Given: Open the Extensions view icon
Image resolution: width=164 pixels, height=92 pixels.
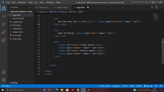Looking at the screenshot, I should tap(4, 40).
